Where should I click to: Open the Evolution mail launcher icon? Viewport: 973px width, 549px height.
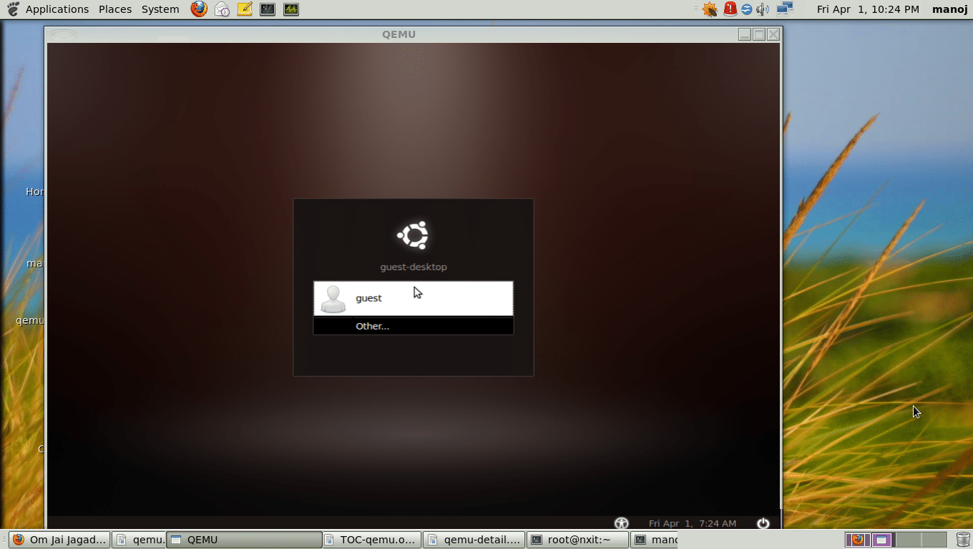coord(222,9)
